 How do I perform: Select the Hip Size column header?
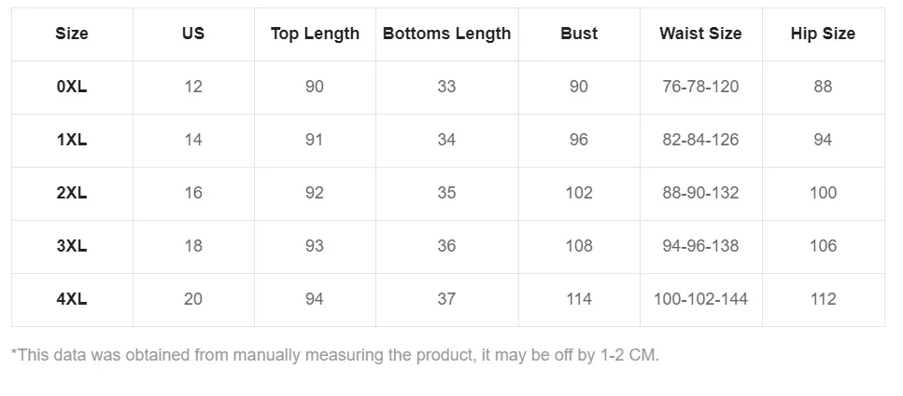click(823, 34)
